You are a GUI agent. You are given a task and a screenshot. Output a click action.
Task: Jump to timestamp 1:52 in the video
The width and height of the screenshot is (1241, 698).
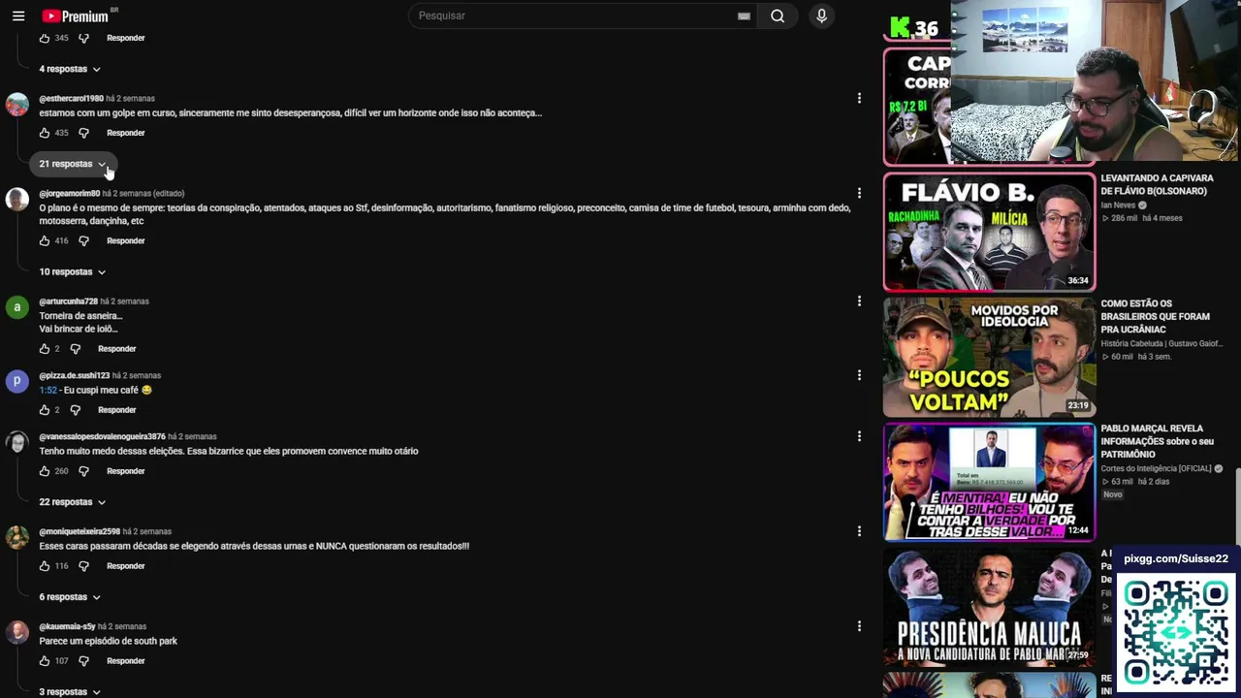pyautogui.click(x=48, y=390)
